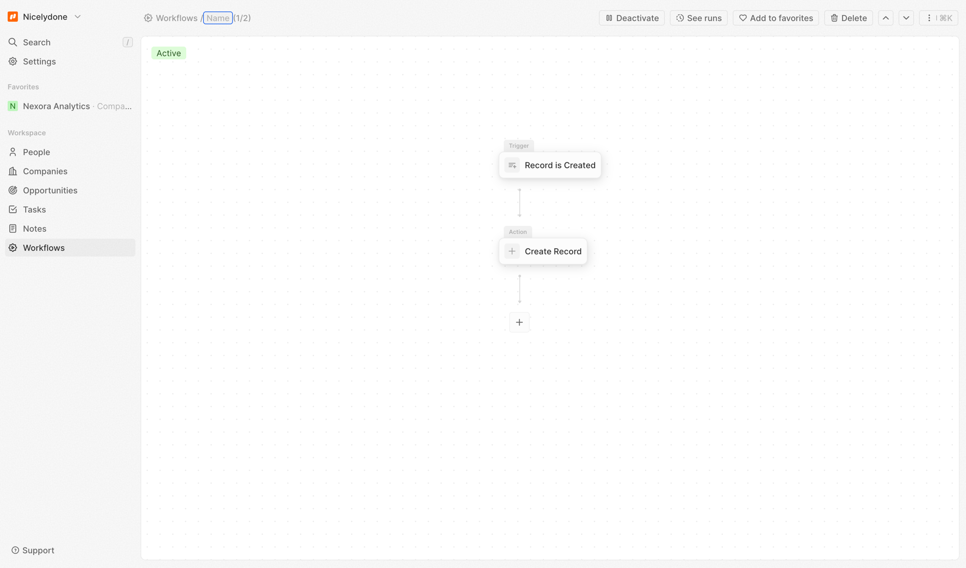Open the Notes section icon
The image size is (966, 568).
click(13, 228)
